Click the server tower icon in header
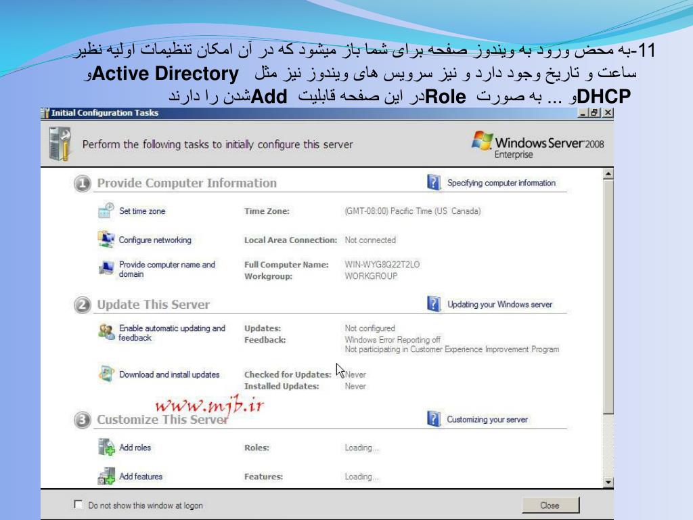This screenshot has height=520, width=693. pyautogui.click(x=60, y=144)
